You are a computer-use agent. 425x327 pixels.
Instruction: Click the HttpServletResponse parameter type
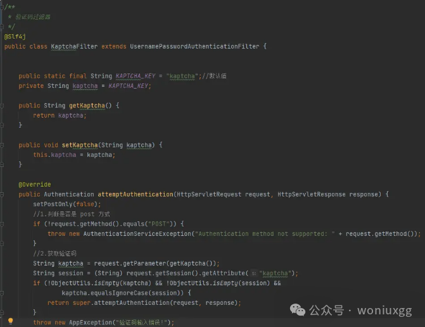click(x=312, y=194)
